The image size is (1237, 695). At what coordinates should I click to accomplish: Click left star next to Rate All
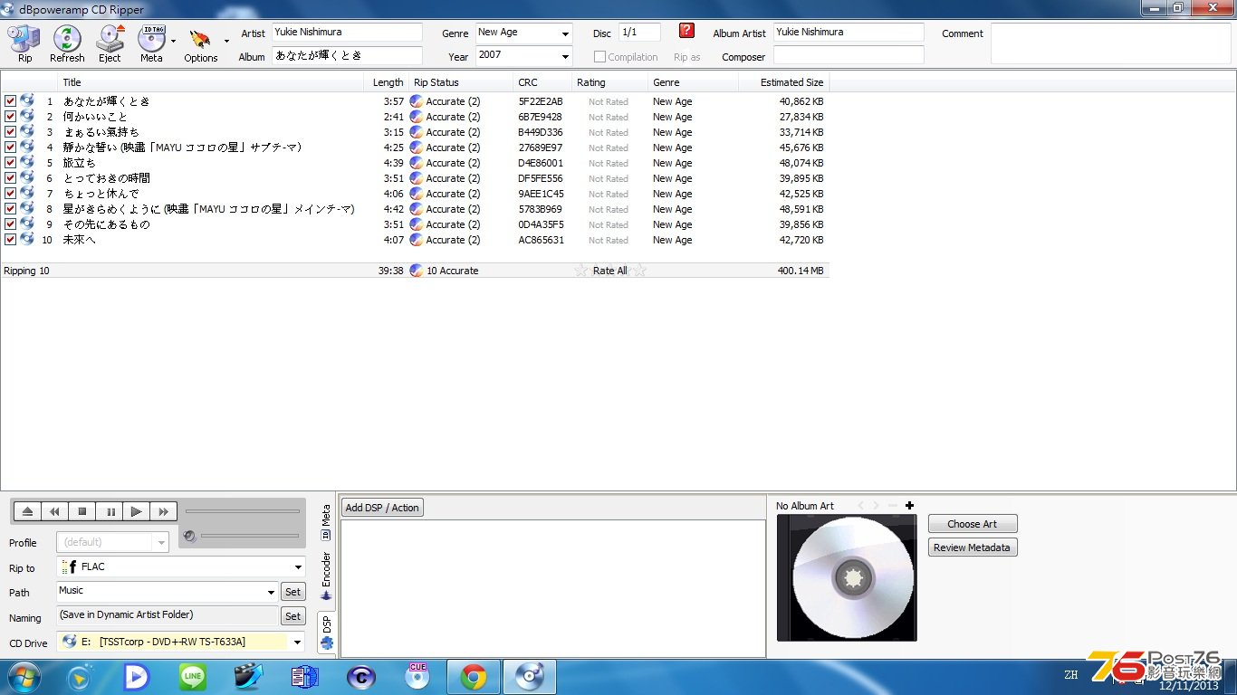[581, 271]
